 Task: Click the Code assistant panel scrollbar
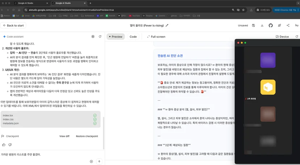pos(104,133)
